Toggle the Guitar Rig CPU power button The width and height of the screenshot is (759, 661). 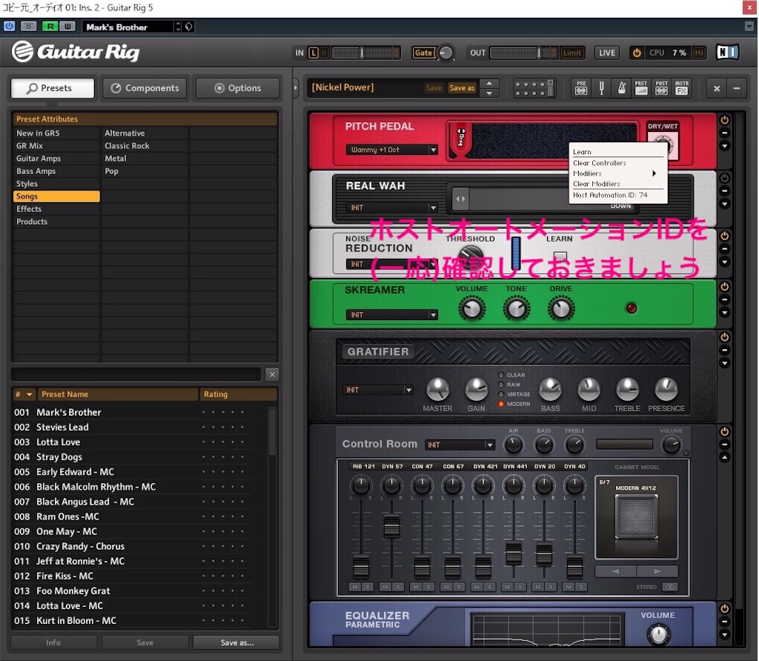tap(637, 53)
